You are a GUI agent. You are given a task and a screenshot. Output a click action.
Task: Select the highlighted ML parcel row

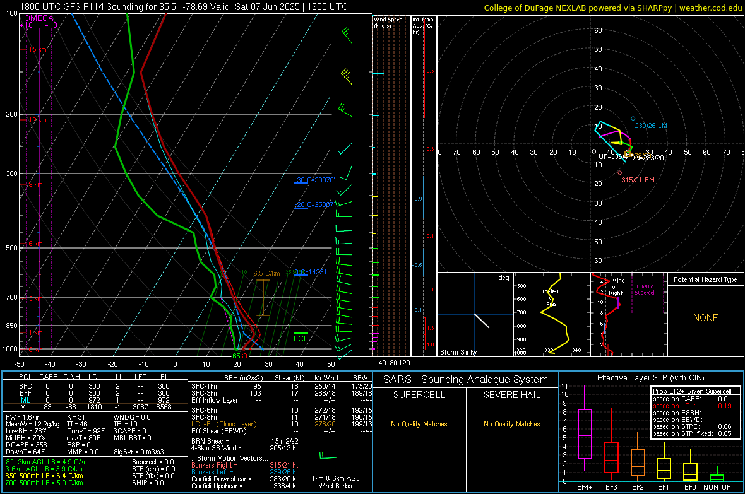[x=94, y=400]
